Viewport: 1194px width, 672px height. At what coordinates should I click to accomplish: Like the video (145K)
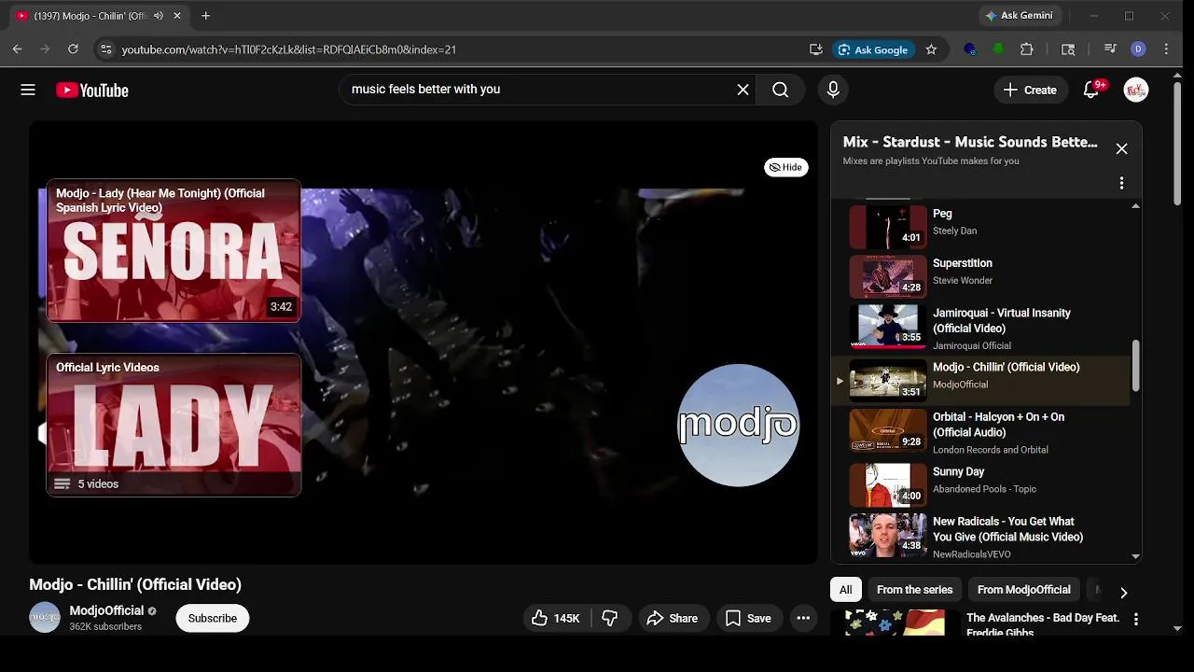[x=556, y=618]
